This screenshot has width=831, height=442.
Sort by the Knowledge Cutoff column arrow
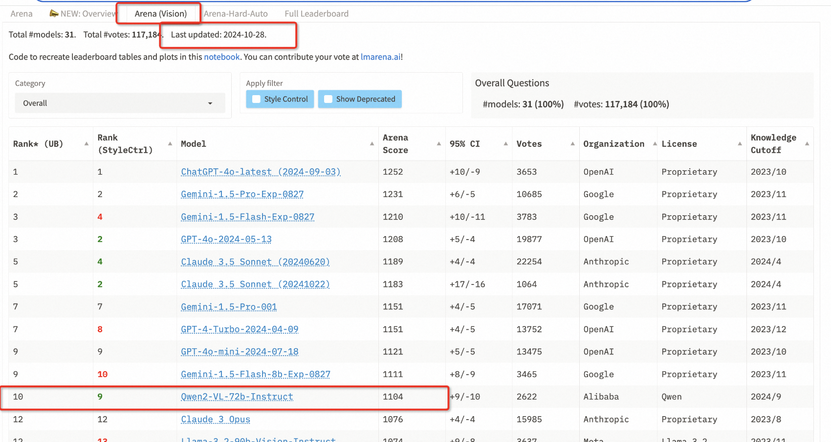pyautogui.click(x=807, y=144)
